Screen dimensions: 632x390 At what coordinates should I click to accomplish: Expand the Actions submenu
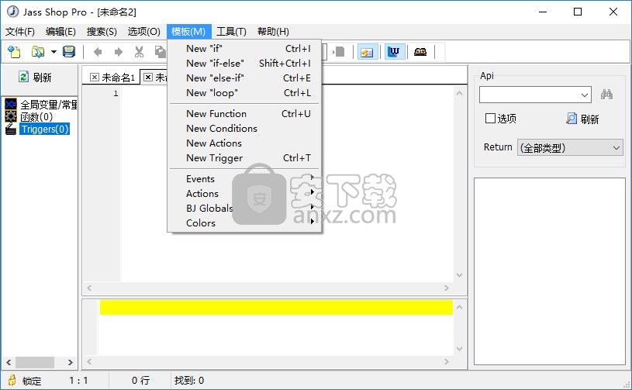244,193
